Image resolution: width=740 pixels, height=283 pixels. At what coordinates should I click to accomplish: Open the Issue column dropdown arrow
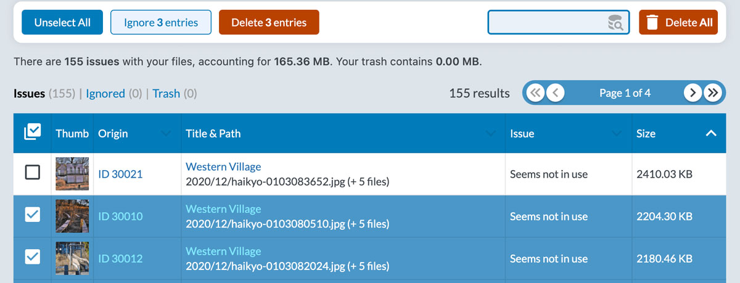click(616, 133)
